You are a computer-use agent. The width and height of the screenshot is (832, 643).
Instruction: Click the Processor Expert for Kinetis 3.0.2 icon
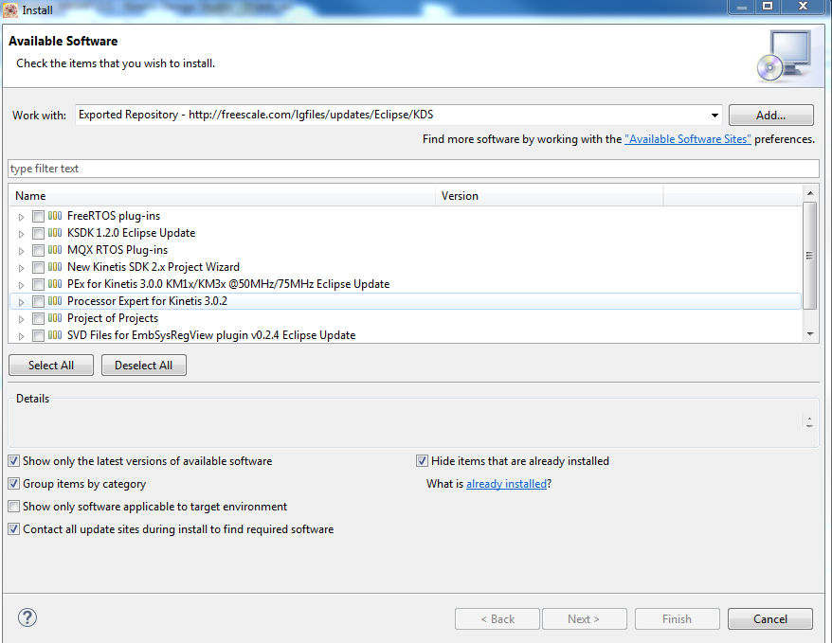[x=55, y=301]
